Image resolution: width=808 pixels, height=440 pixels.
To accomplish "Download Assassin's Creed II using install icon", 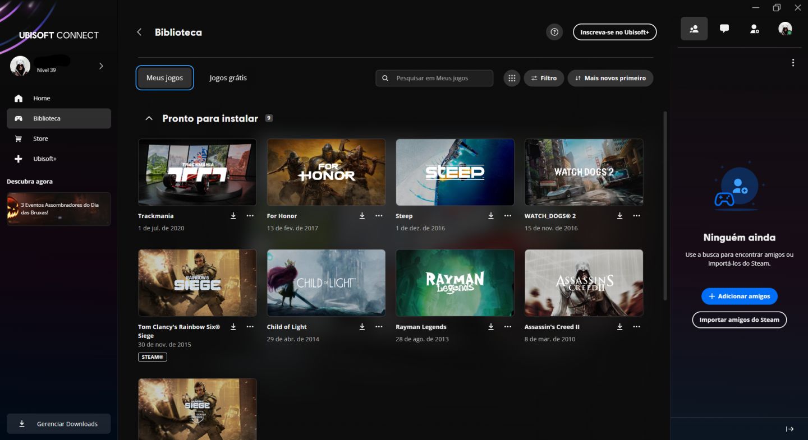I will tap(620, 327).
